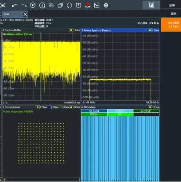Toggle trace 4 Clrw indicator in Constellation
The image size is (181, 182).
(71, 107)
